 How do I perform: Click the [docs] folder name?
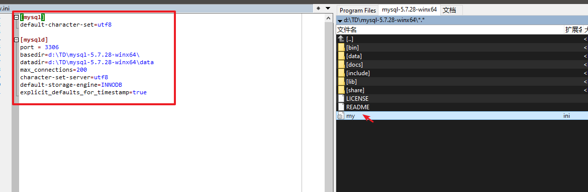click(x=354, y=65)
